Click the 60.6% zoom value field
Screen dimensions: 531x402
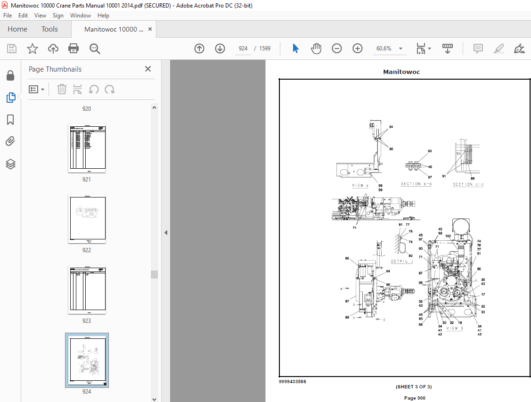click(384, 49)
